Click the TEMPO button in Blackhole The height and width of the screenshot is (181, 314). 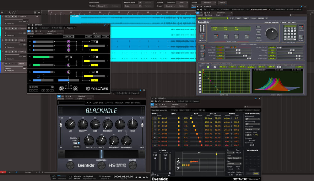(x=77, y=147)
